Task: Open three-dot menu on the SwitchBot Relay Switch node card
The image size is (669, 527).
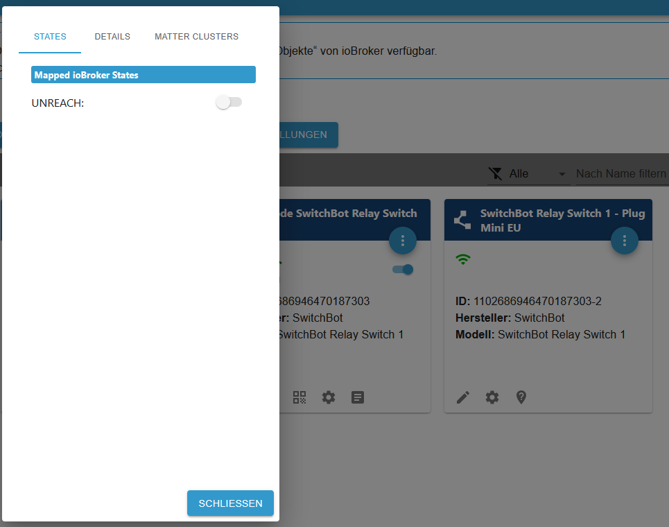Action: [x=402, y=241]
